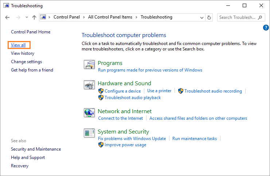Click shield icon beside Improve power usage
Viewport: 270px width, 176px height.
coord(101,145)
